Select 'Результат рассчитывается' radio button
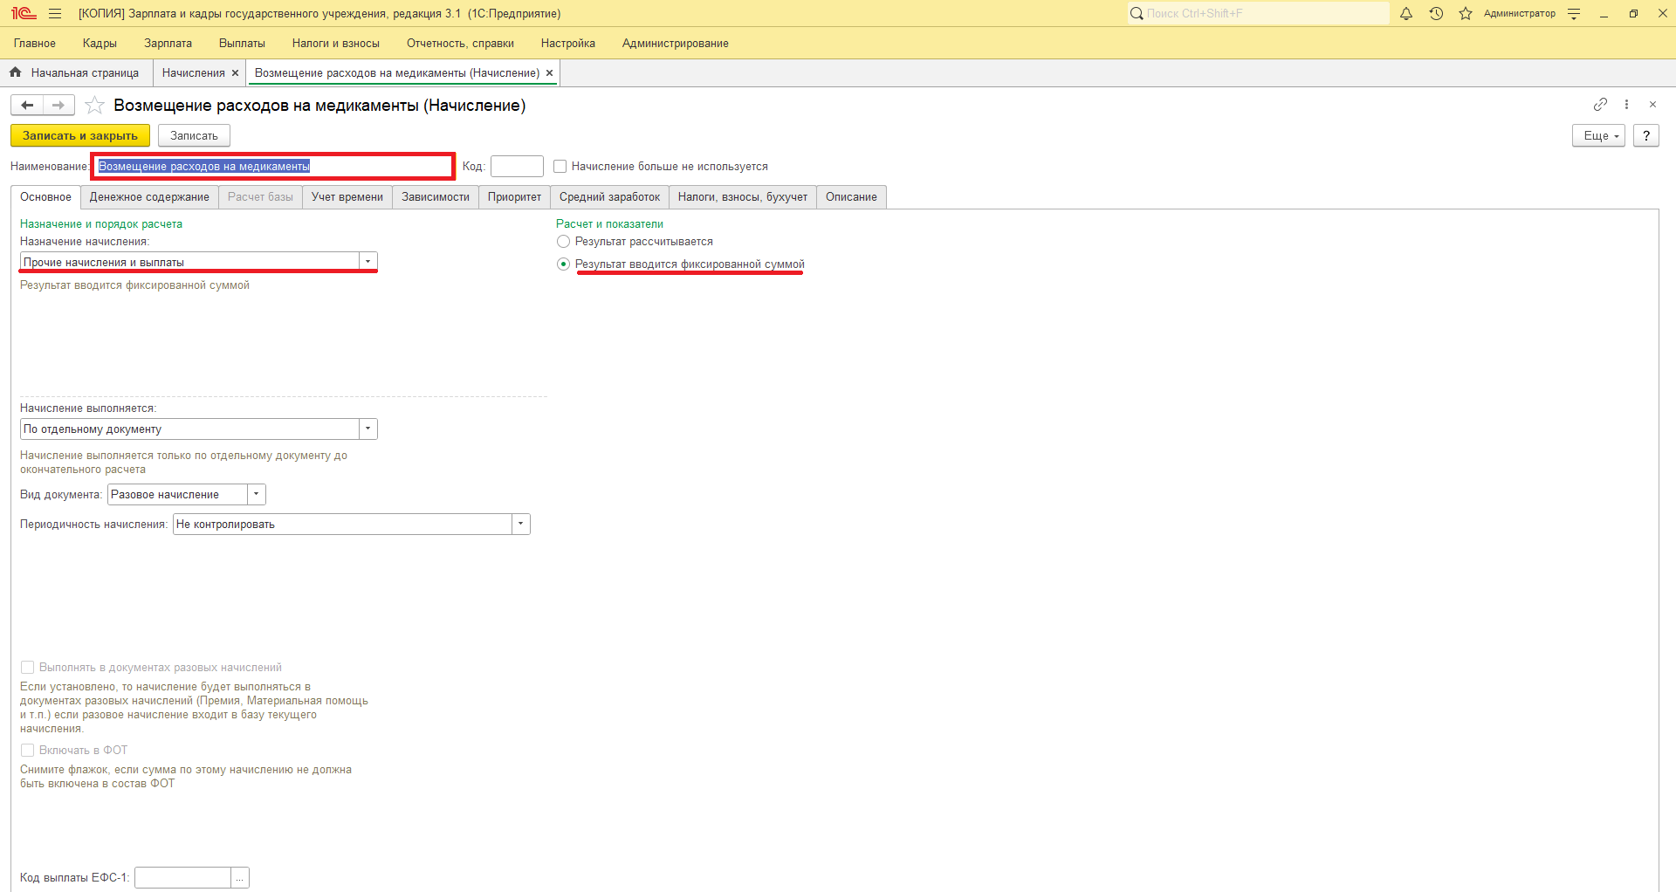Image resolution: width=1676 pixels, height=892 pixels. 563,242
